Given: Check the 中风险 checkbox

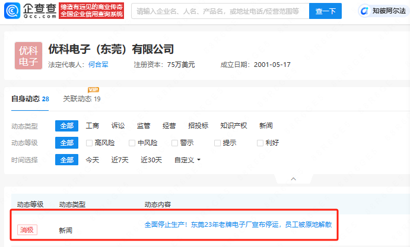Looking at the screenshot, I should [x=132, y=143].
